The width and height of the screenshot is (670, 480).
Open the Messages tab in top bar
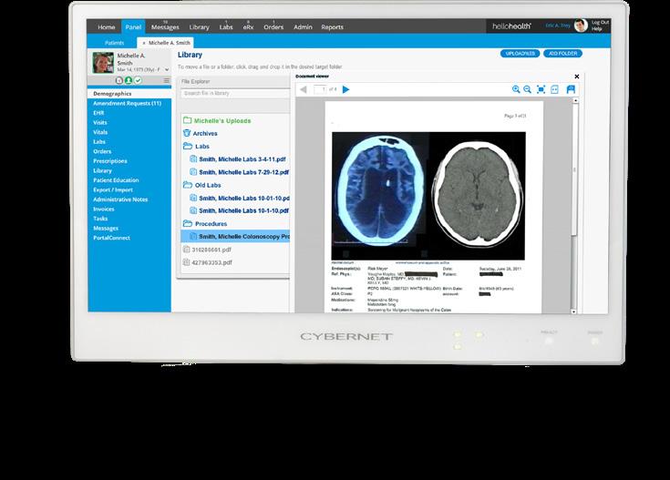coord(165,27)
